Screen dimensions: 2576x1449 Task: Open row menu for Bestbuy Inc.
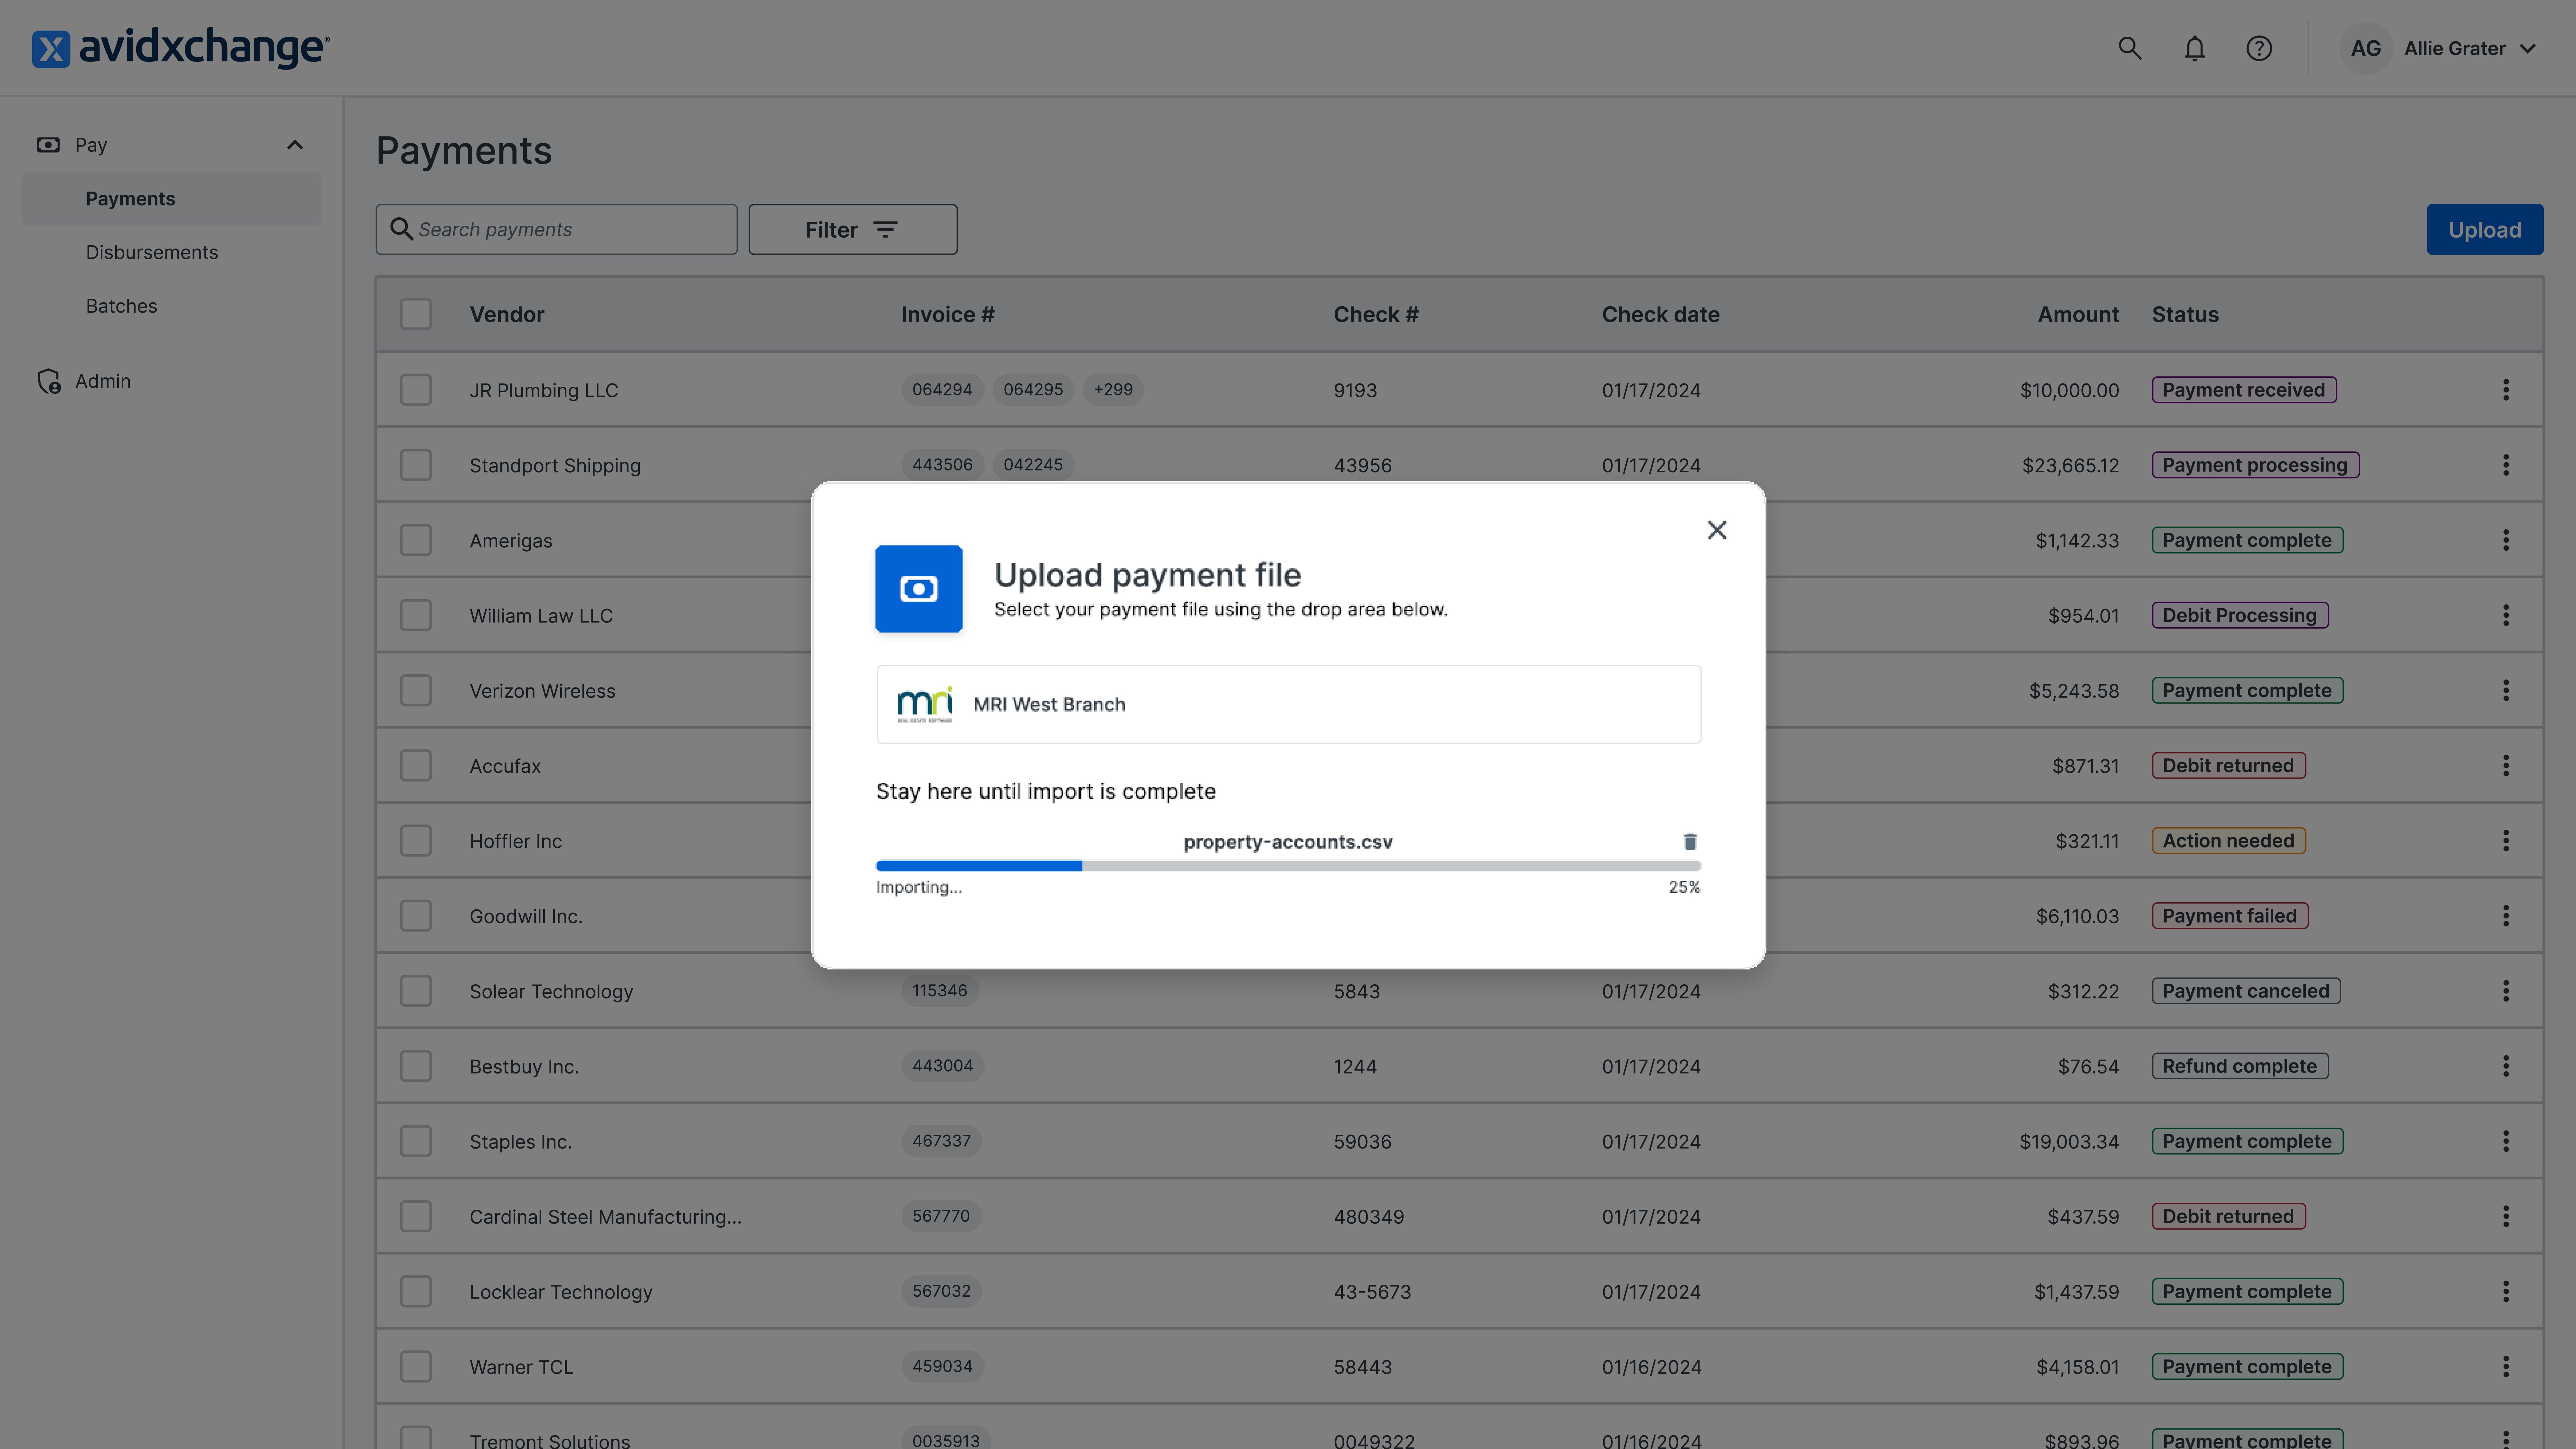click(x=2506, y=1066)
